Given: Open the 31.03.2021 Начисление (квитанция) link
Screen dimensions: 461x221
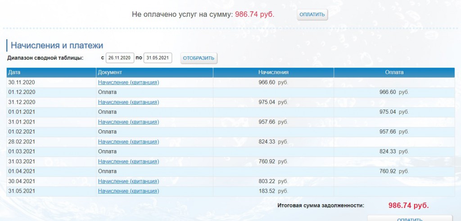Looking at the screenshot, I should tap(128, 161).
